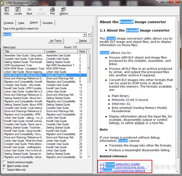
Task: Click the content pane scrollbar thumb
Action: [x=177, y=89]
